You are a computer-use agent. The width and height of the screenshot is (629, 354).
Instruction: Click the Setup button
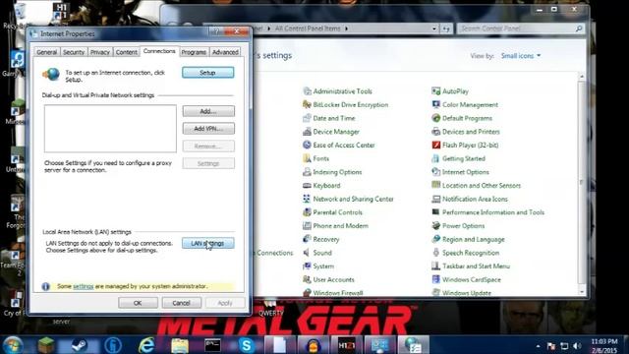click(207, 73)
